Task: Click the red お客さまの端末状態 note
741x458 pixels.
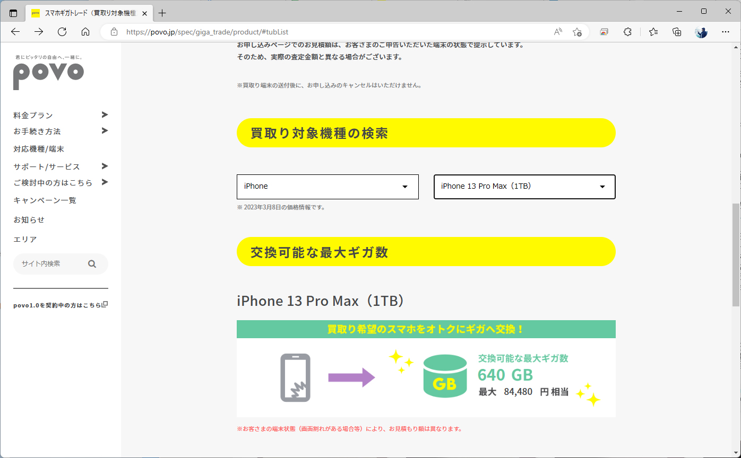Action: tap(349, 429)
